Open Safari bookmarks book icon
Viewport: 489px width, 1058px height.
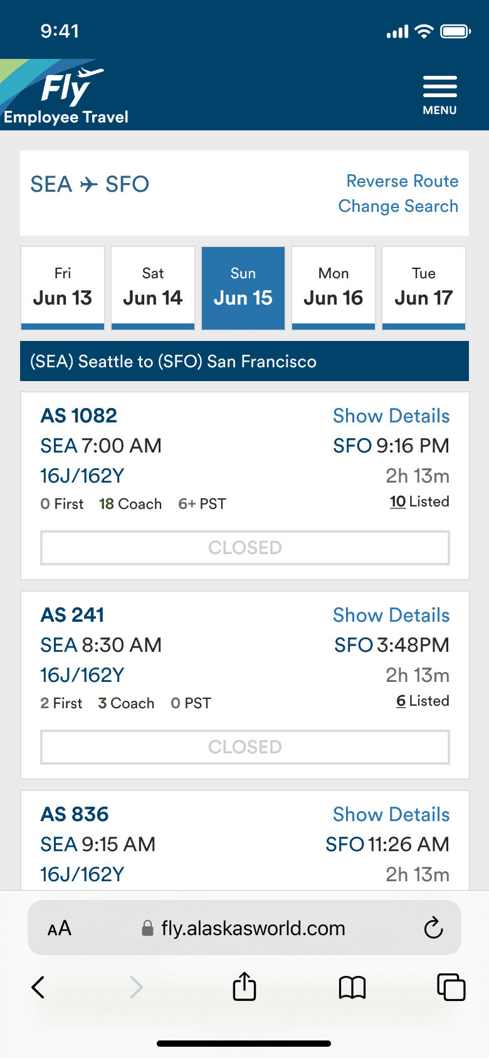click(352, 987)
